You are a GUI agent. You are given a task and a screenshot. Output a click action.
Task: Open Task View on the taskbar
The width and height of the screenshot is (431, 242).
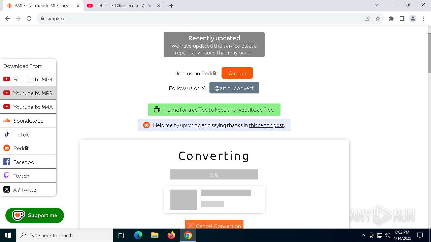pyautogui.click(x=121, y=235)
